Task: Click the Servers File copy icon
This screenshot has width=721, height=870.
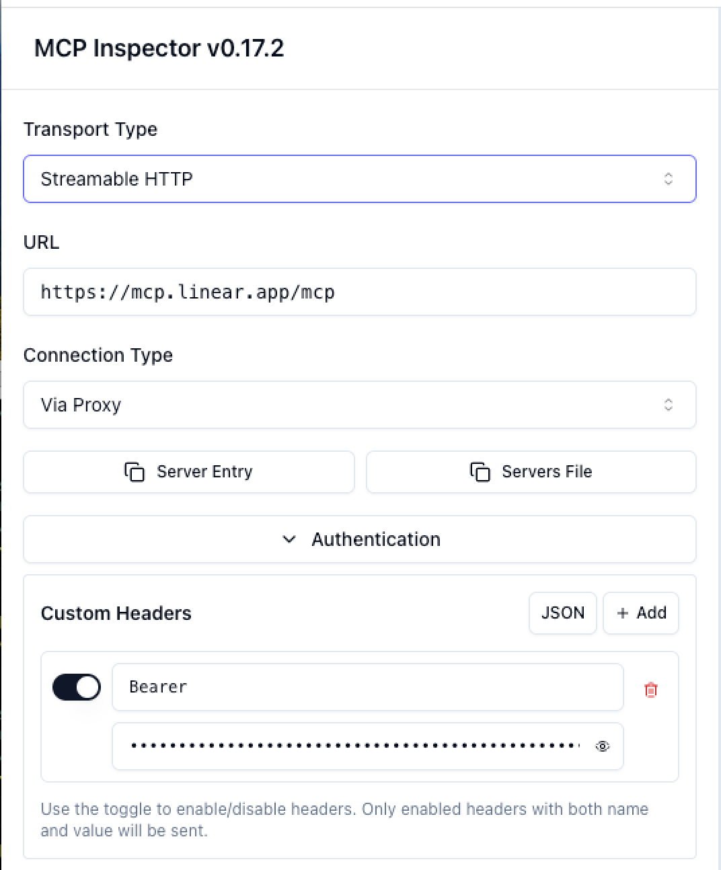Action: point(480,472)
